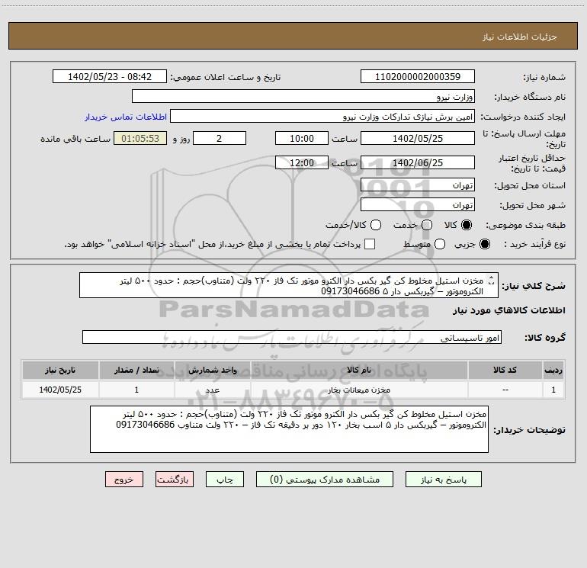This screenshot has height=568, width=587.
Task: Click requester field 'امین برش نیازی'
Action: pos(322,116)
